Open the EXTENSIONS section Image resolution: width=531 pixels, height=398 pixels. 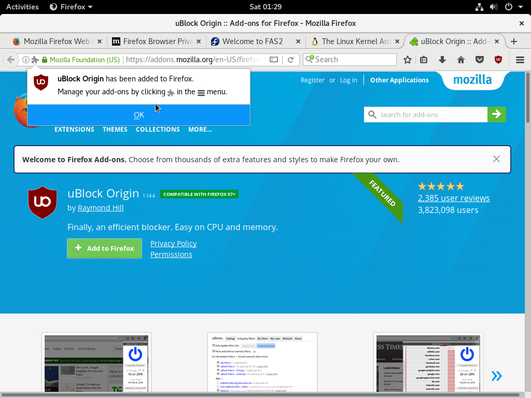coord(74,129)
